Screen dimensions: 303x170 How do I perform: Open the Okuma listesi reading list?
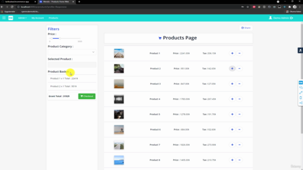294,11
